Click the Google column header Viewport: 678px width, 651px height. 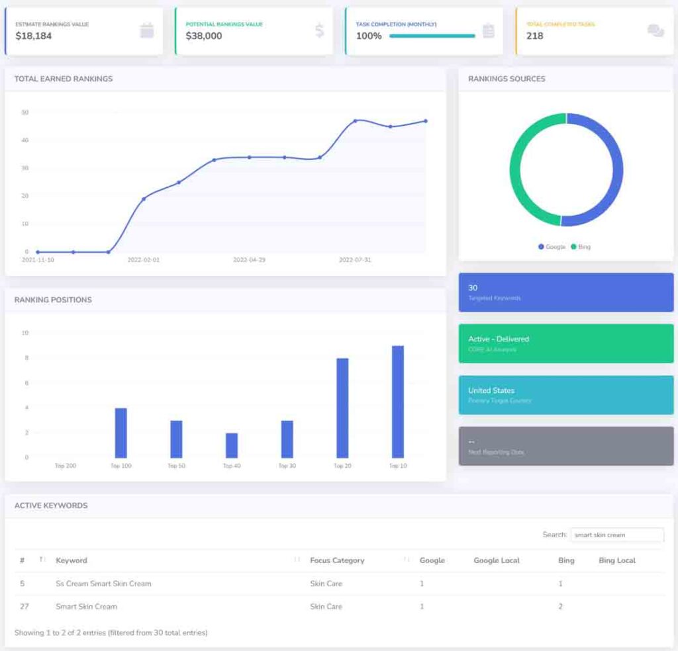tap(432, 560)
